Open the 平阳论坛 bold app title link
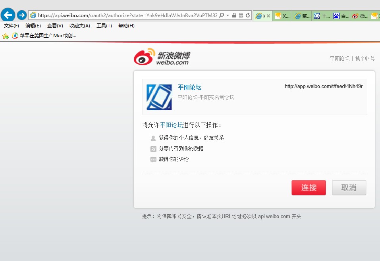Viewport: 380px width, 261px height. point(189,87)
